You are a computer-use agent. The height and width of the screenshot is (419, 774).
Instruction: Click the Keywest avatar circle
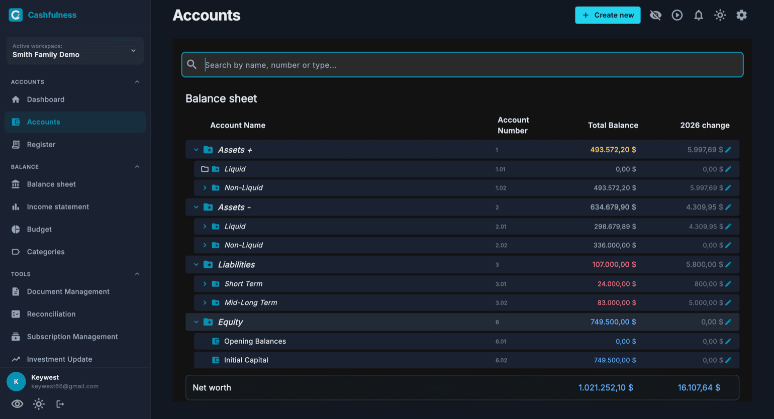(16, 382)
